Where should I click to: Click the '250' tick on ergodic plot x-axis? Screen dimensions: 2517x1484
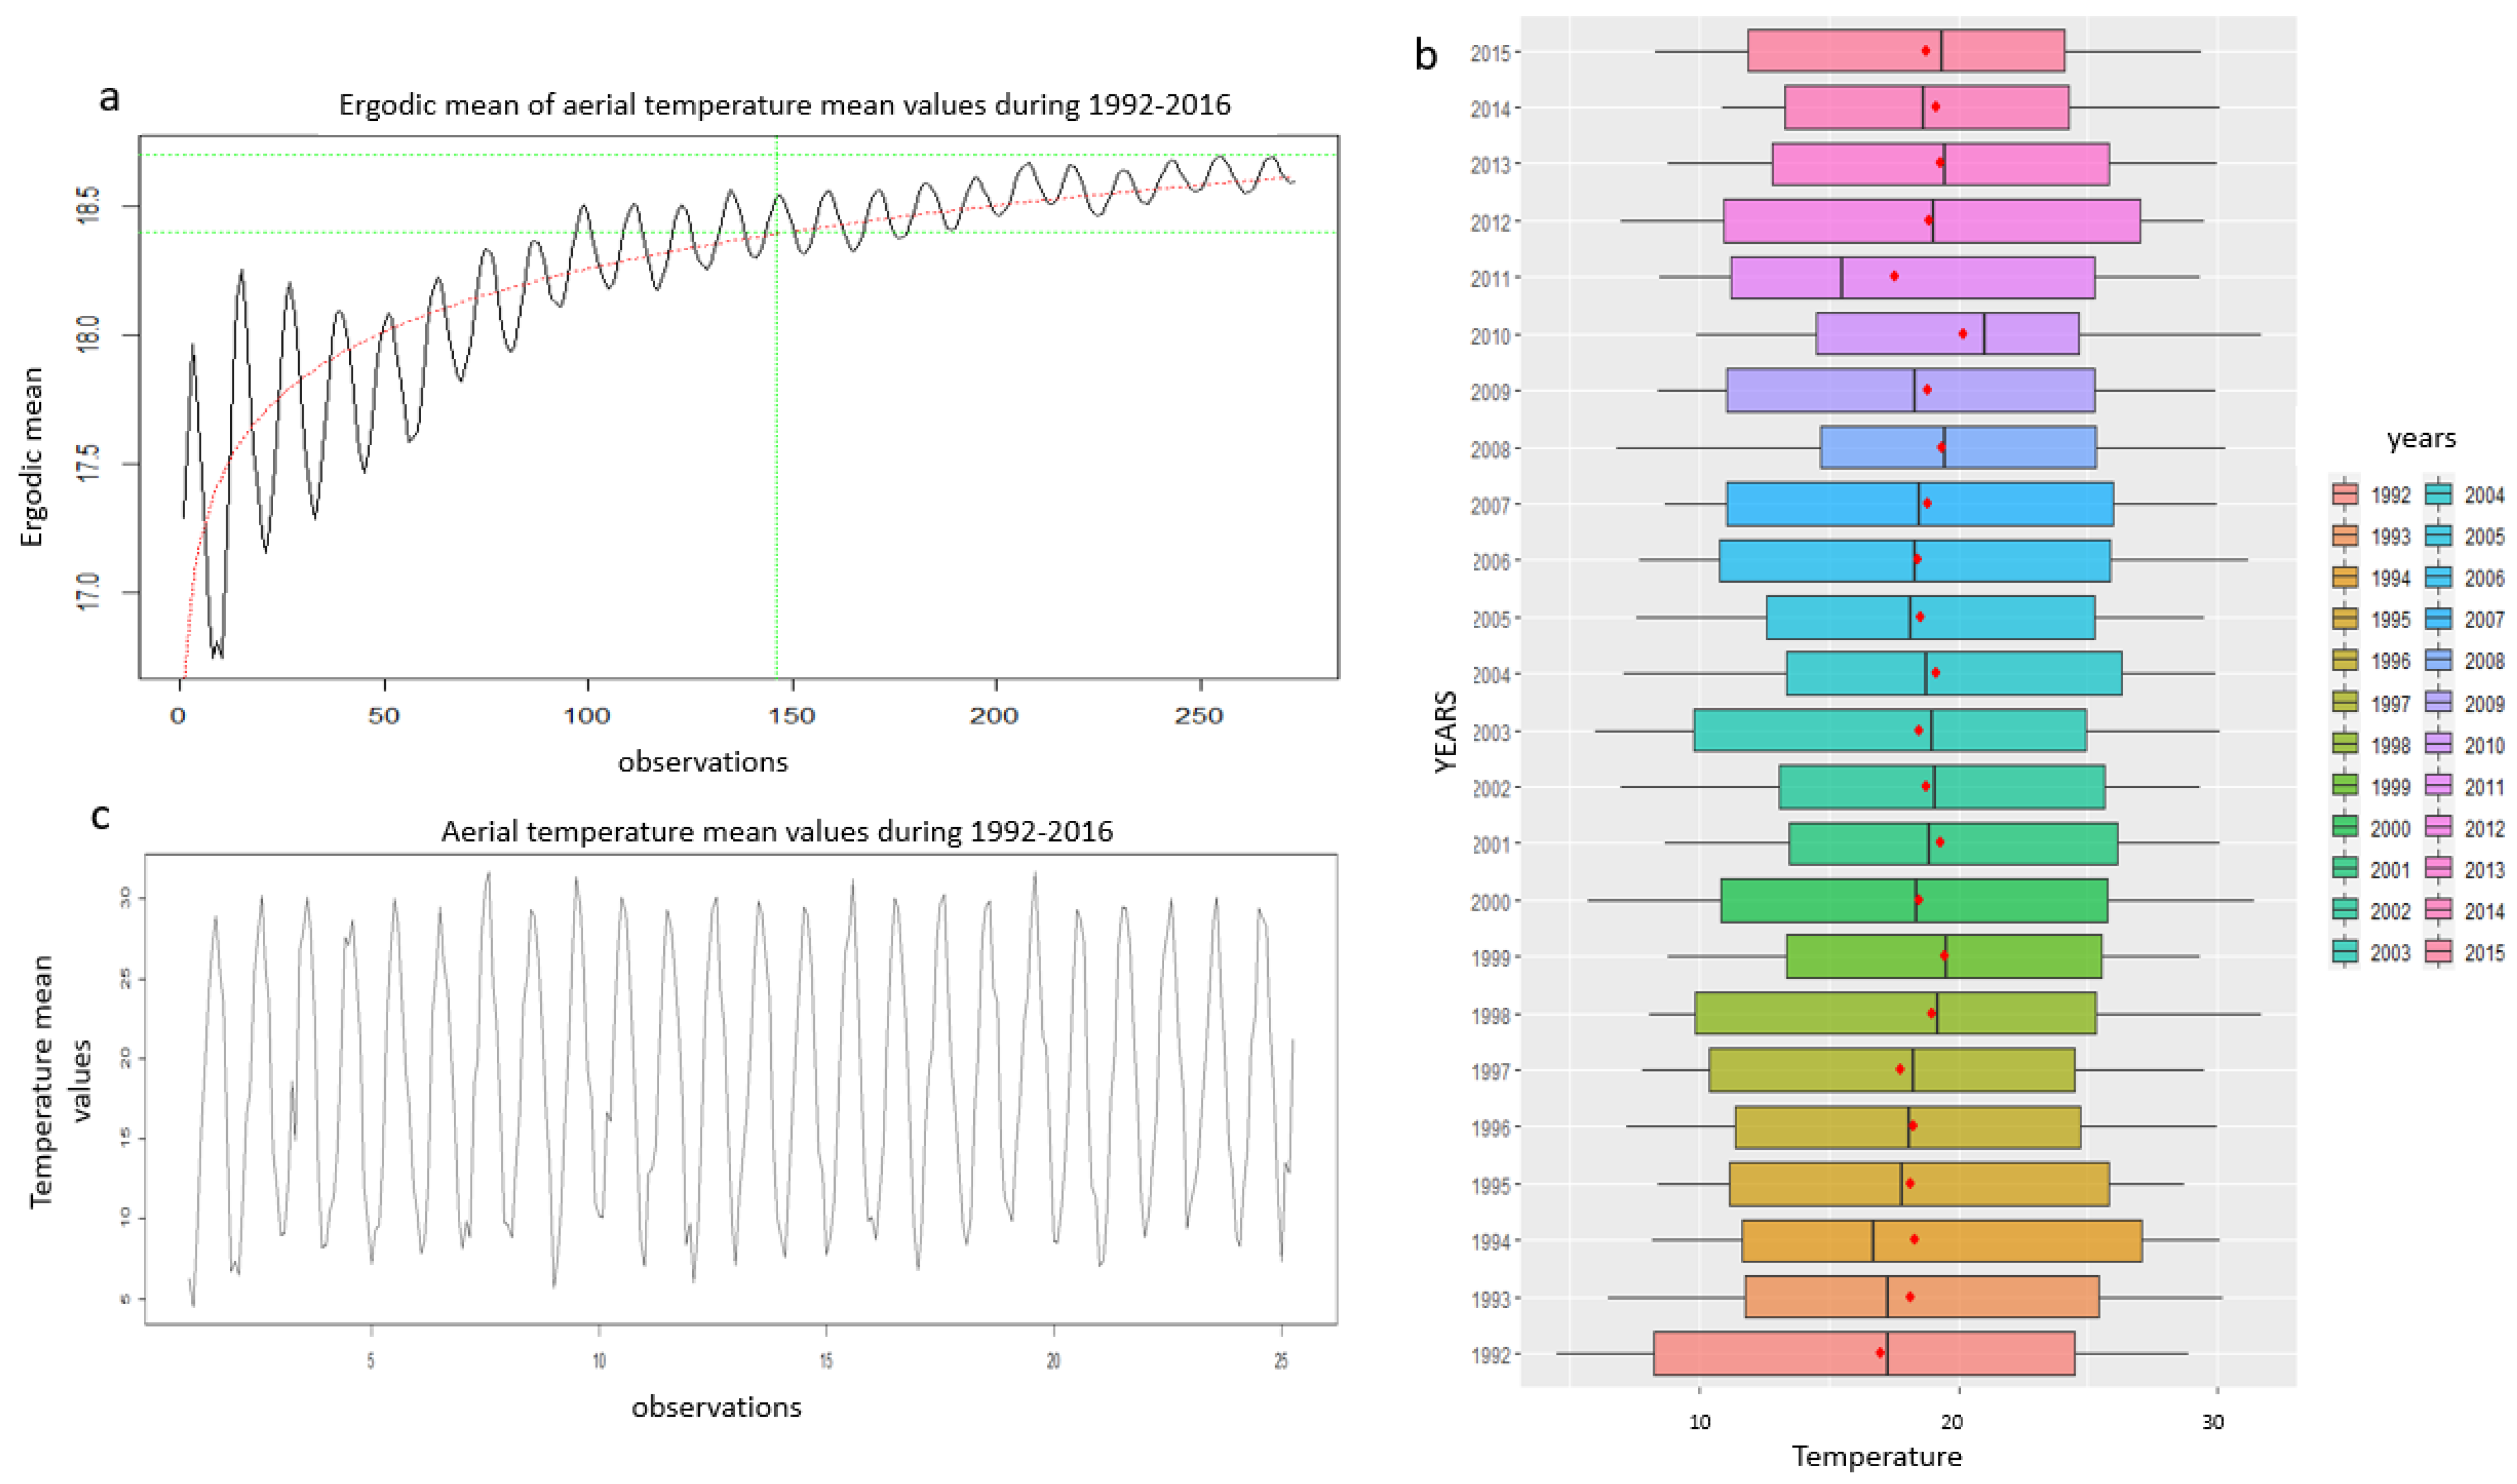point(1200,716)
